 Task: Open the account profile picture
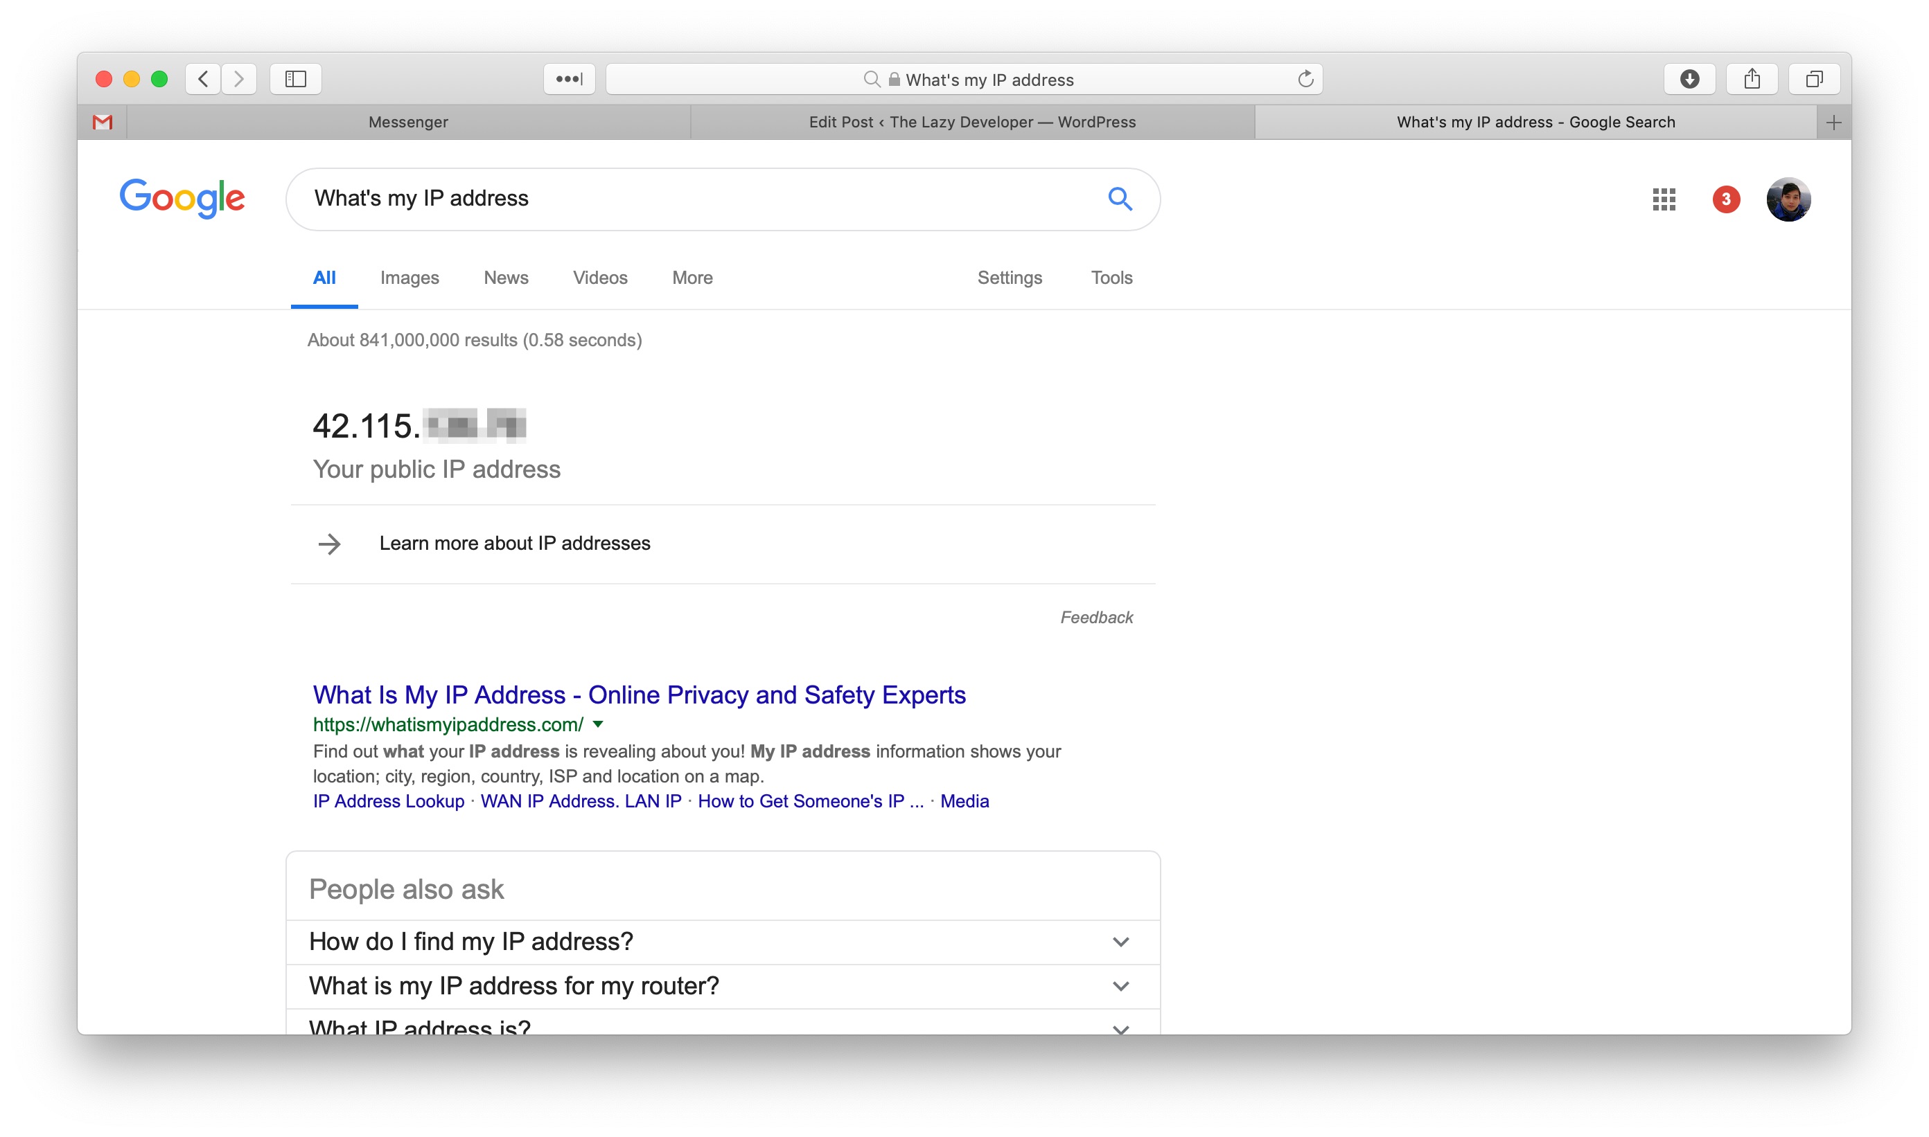1788,199
